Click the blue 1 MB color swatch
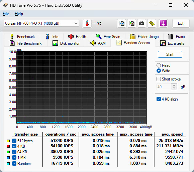The image size is (194, 172). tap(8, 158)
